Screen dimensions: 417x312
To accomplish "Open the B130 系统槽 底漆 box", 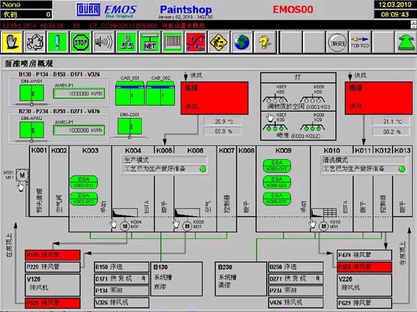I will point(176,278).
